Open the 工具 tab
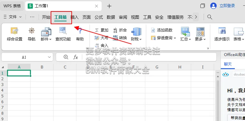Screen dimensions: 245x121 tap(147, 17)
